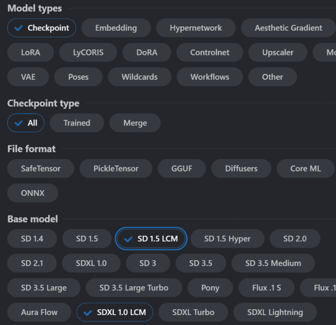Select the SDXL Lightning base model
Screen dimensions: 336x325
tap(275, 312)
